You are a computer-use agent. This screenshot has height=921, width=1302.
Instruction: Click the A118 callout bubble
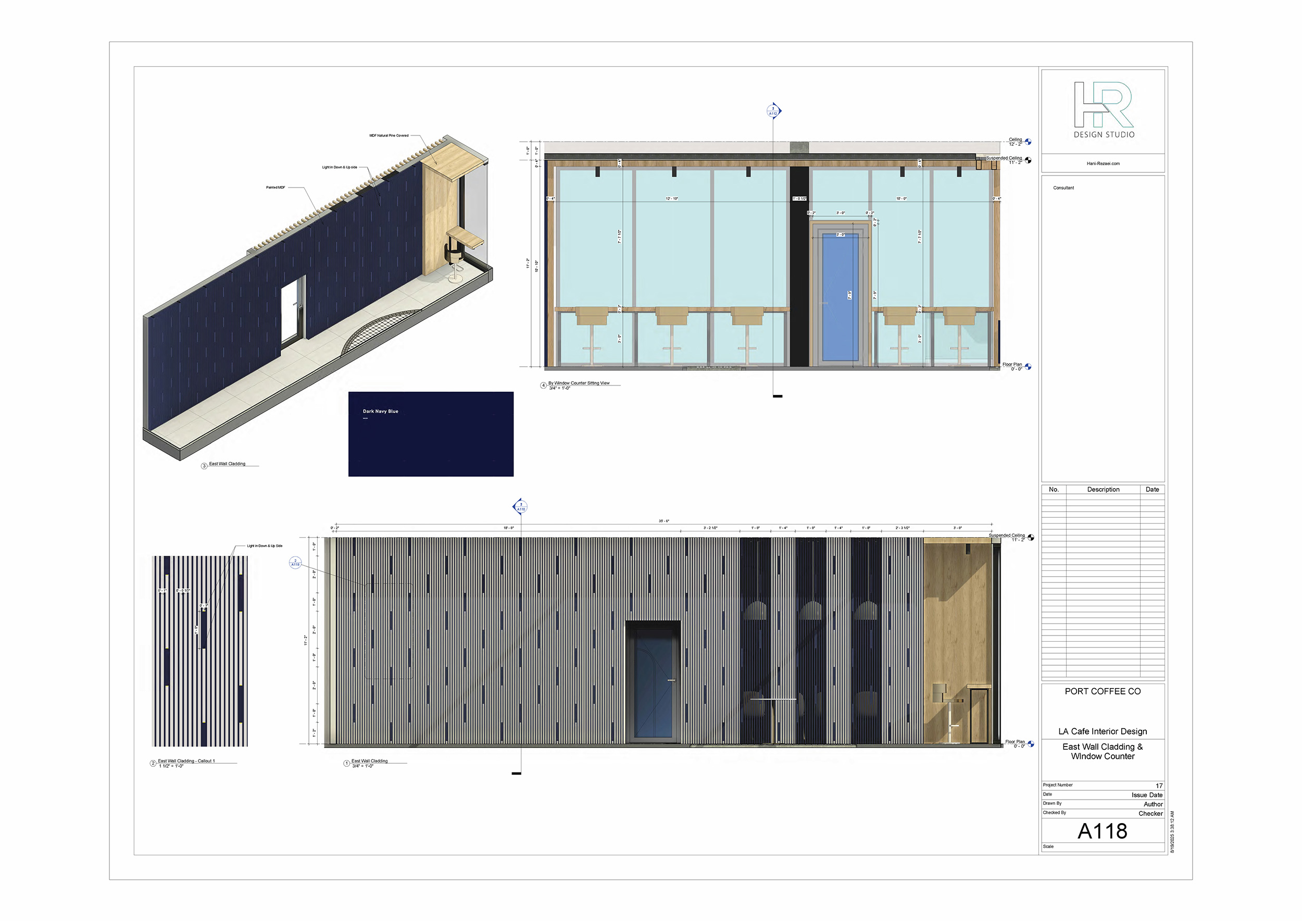coord(295,563)
